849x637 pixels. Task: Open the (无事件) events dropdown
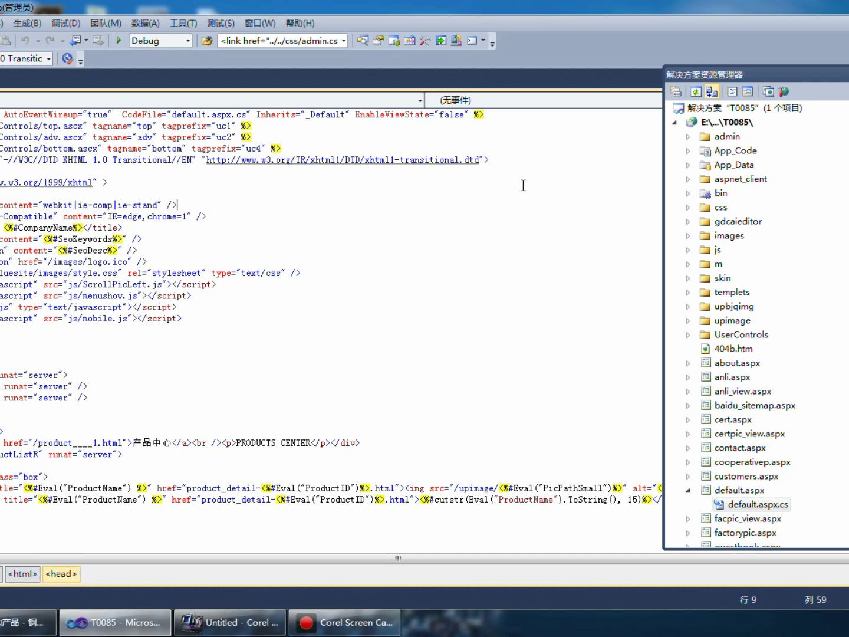pyautogui.click(x=542, y=100)
